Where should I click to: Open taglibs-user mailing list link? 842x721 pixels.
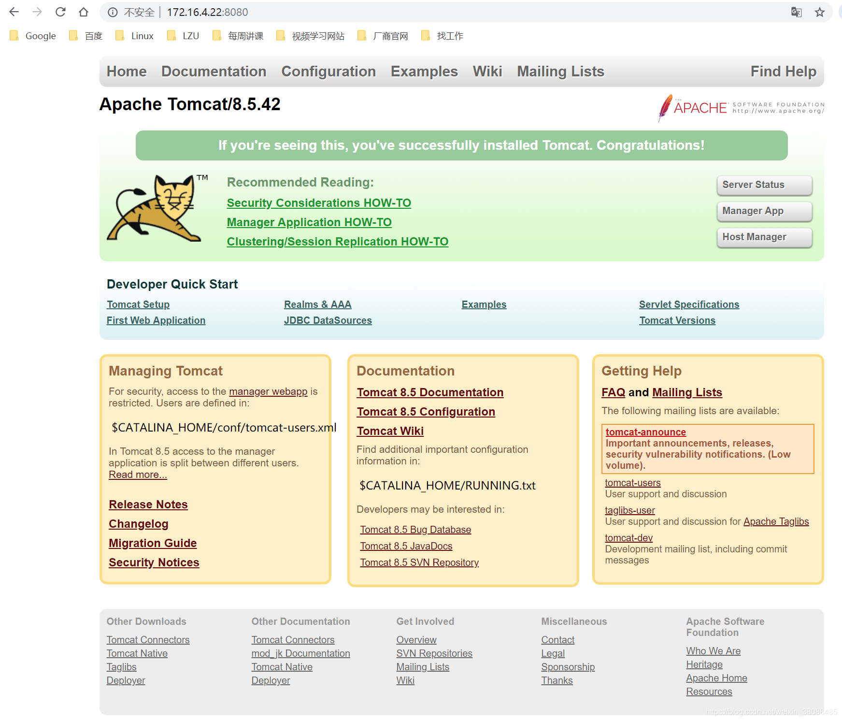click(630, 510)
